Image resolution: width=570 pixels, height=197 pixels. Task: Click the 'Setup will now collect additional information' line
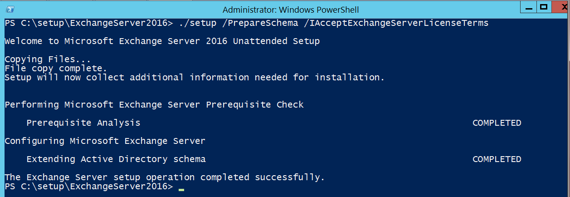[194, 78]
